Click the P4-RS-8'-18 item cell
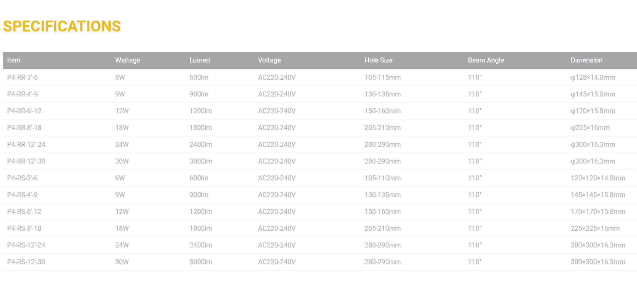Image resolution: width=637 pixels, height=302 pixels. [24, 229]
